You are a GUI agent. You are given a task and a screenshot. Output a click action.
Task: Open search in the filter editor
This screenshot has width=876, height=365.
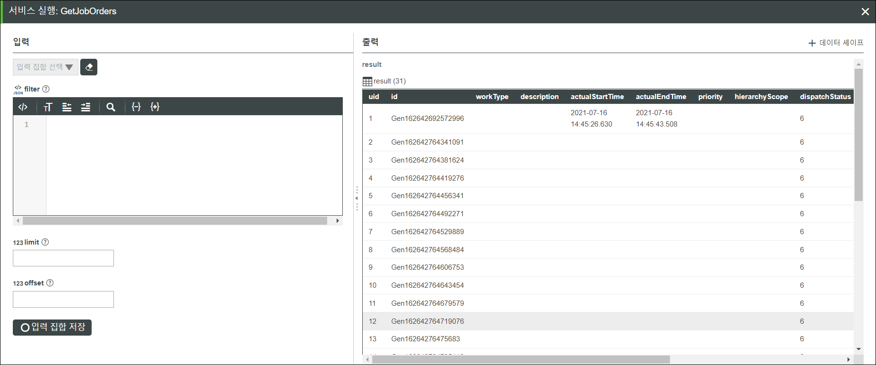pos(111,107)
